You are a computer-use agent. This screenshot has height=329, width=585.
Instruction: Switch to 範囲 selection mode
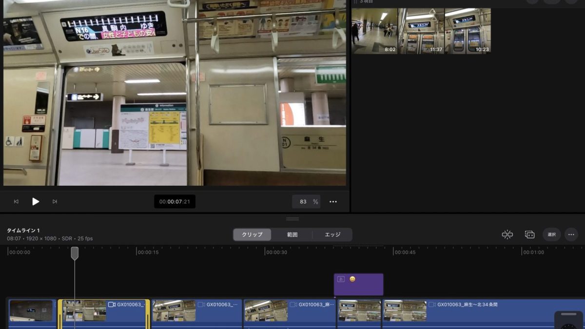click(x=292, y=234)
